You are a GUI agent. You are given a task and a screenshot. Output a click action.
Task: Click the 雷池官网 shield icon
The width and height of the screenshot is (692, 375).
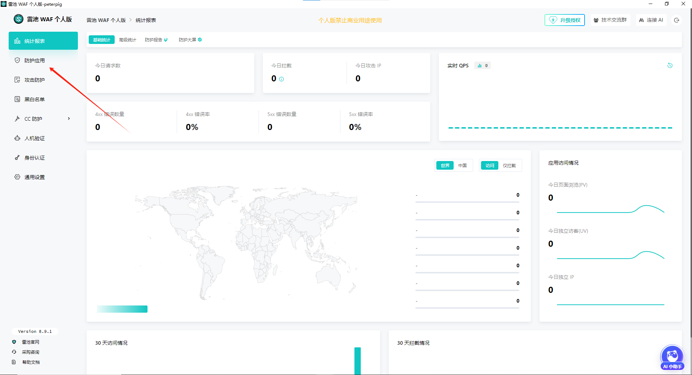[x=14, y=342]
